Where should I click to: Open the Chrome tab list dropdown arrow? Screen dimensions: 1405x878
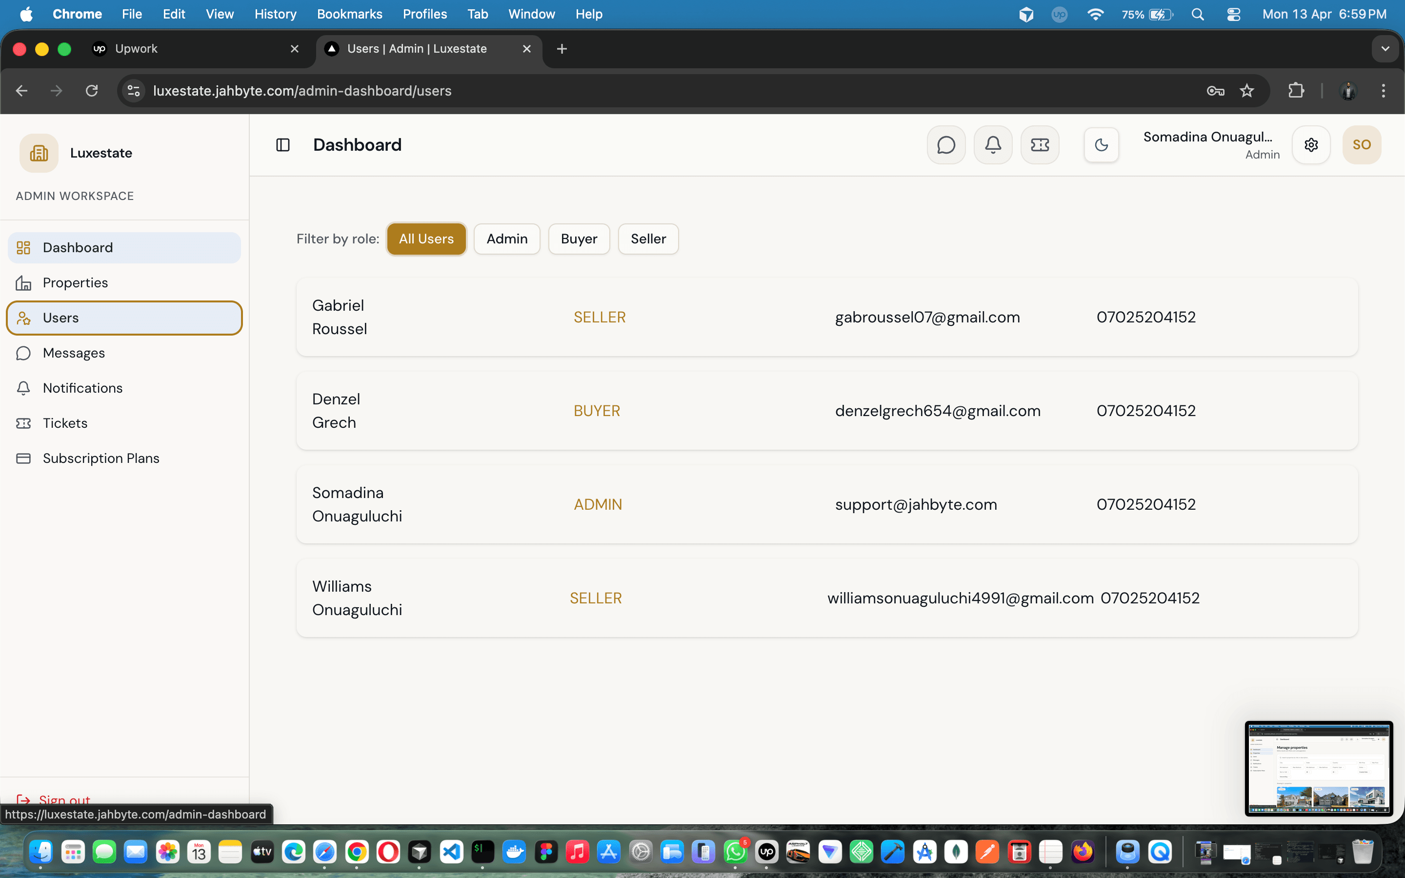tap(1385, 49)
